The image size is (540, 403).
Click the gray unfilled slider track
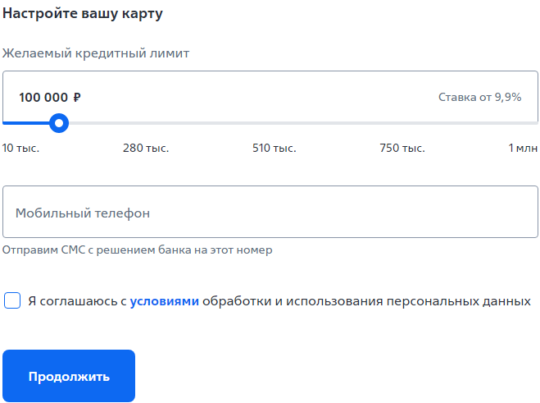pyautogui.click(x=303, y=123)
